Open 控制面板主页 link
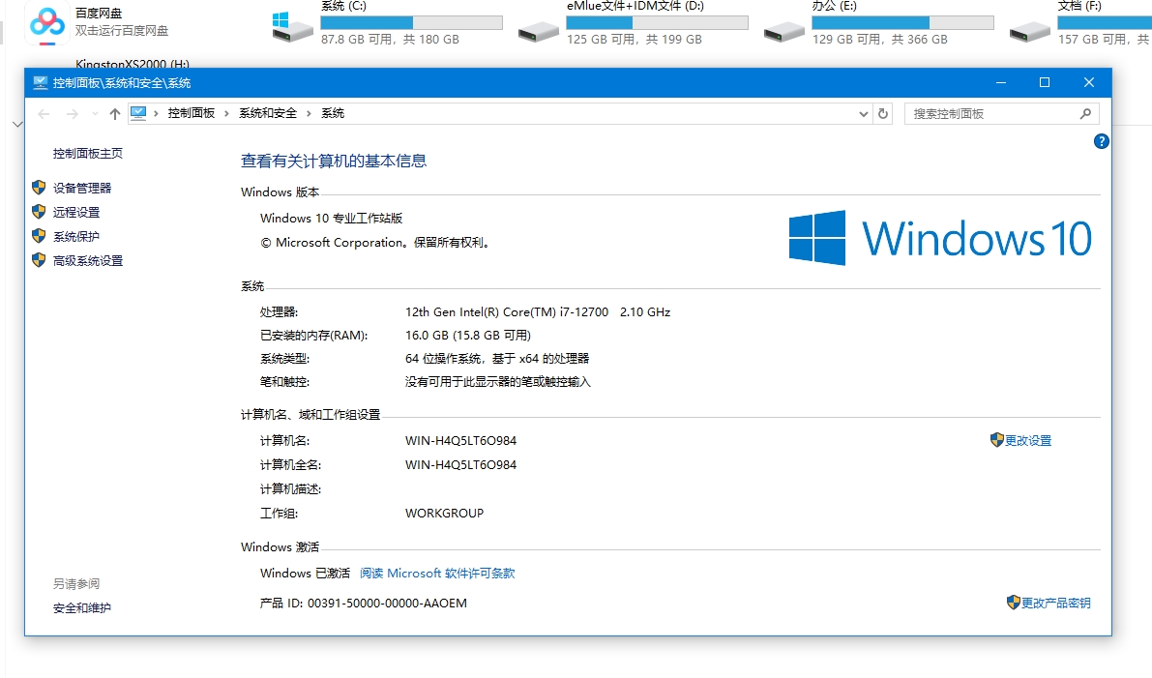Image resolution: width=1152 pixels, height=678 pixels. pos(87,153)
